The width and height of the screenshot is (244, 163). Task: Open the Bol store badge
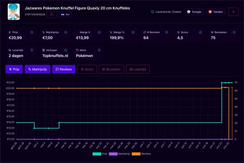[x=65, y=15]
